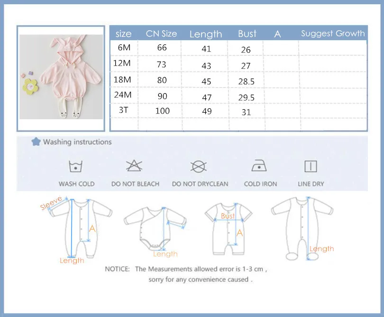Click the short-sleeve romper diagram with Bust label
This screenshot has height=317, width=384.
[229, 229]
